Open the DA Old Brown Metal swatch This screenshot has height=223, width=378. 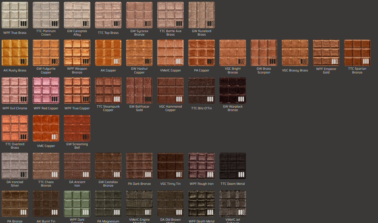coord(171,204)
